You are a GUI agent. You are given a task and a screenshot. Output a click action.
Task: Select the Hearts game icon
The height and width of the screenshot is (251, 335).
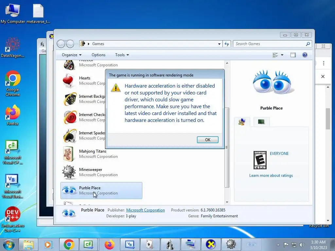pyautogui.click(x=69, y=81)
